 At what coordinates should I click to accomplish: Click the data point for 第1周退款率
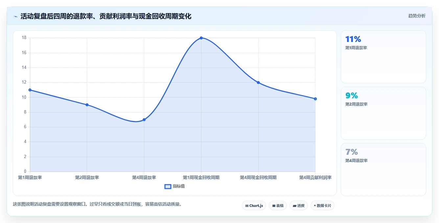[30, 90]
